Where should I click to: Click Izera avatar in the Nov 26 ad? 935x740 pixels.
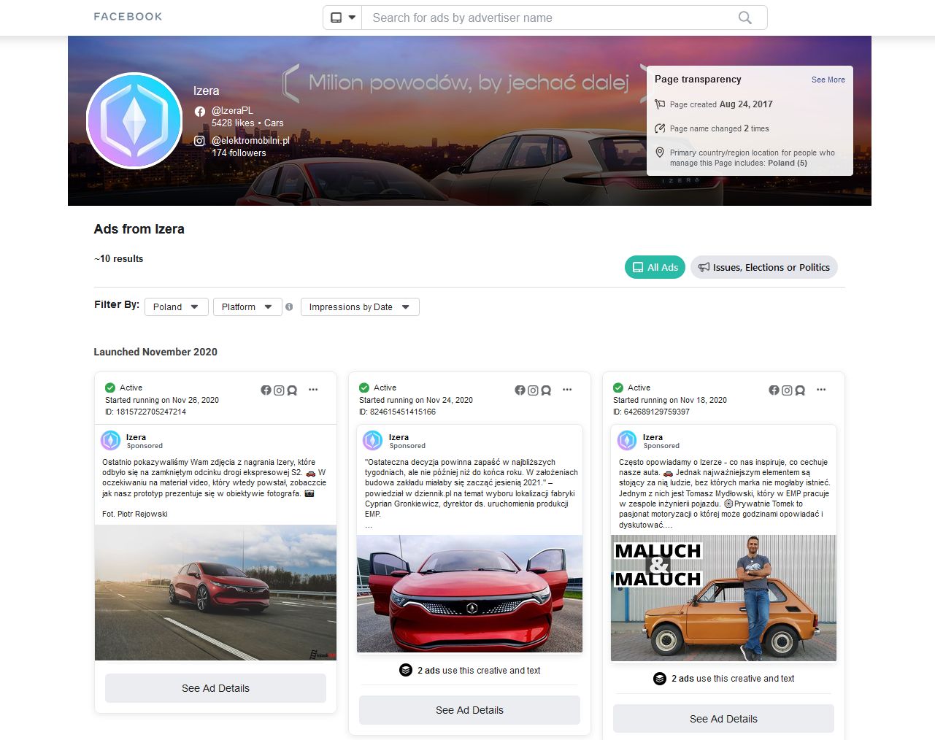point(111,440)
